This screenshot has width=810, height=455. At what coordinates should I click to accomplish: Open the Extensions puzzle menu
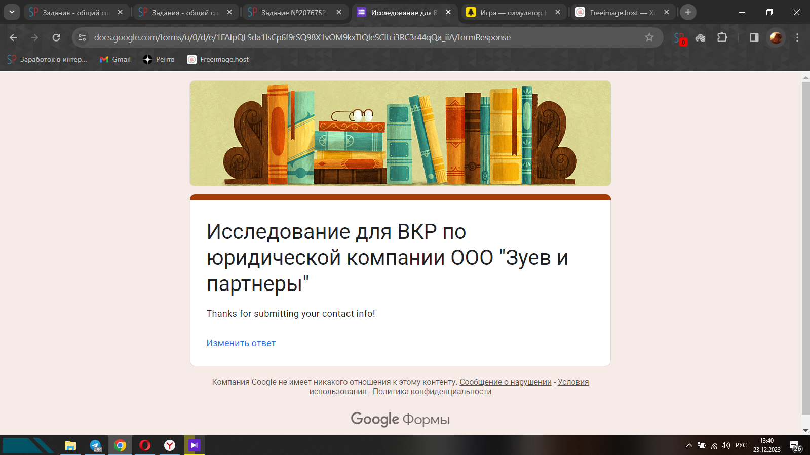click(x=722, y=37)
